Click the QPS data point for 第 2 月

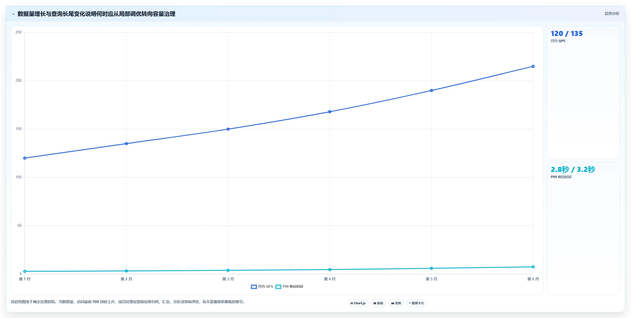pos(126,144)
